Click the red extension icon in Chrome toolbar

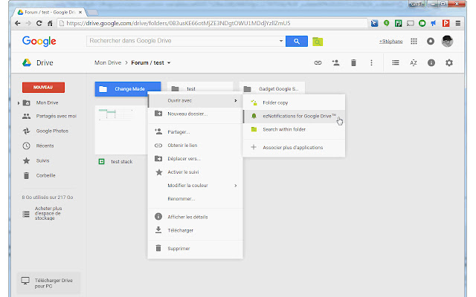[x=446, y=23]
